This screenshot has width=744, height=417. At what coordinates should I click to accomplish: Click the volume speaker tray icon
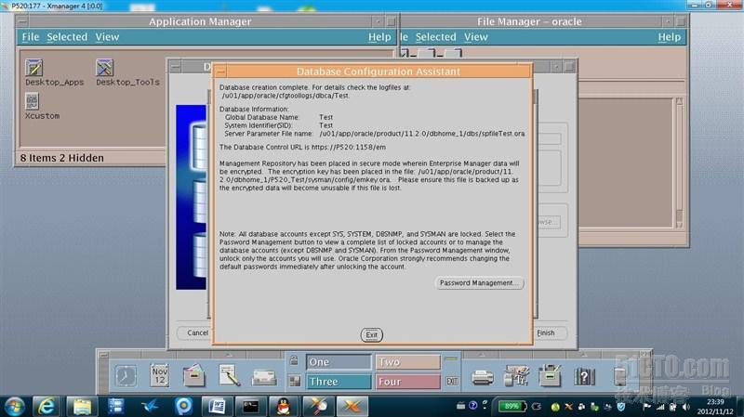click(685, 407)
